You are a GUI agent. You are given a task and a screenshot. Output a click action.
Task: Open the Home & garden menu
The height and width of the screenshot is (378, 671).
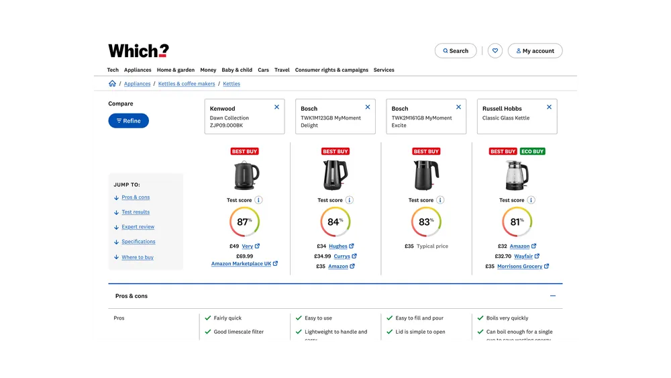[176, 70]
